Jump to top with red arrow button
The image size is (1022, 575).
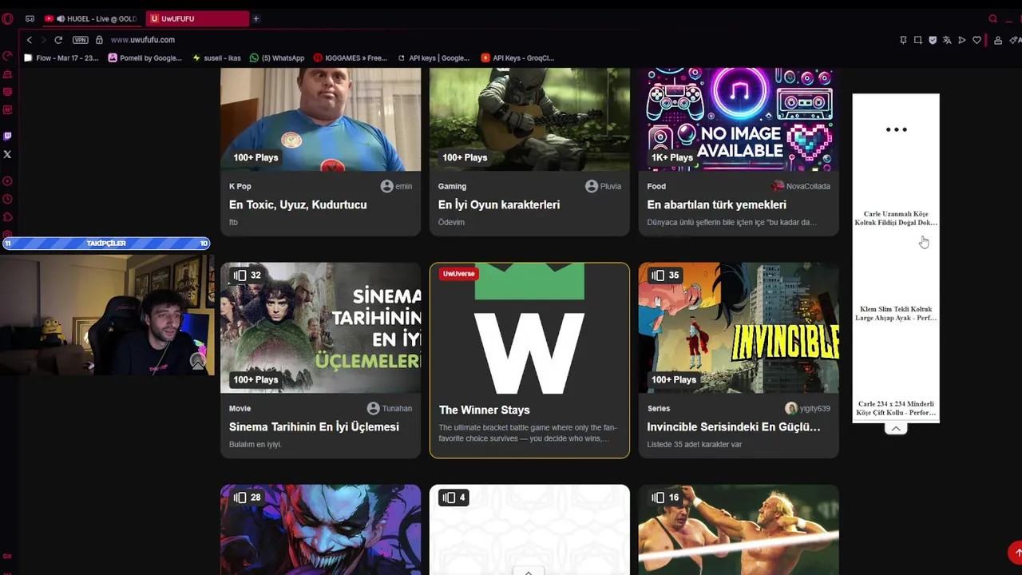(1016, 552)
